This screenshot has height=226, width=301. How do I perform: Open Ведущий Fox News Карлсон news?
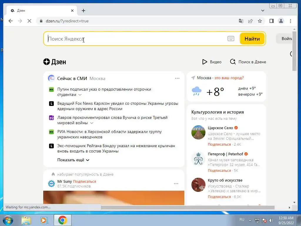pyautogui.click(x=118, y=106)
